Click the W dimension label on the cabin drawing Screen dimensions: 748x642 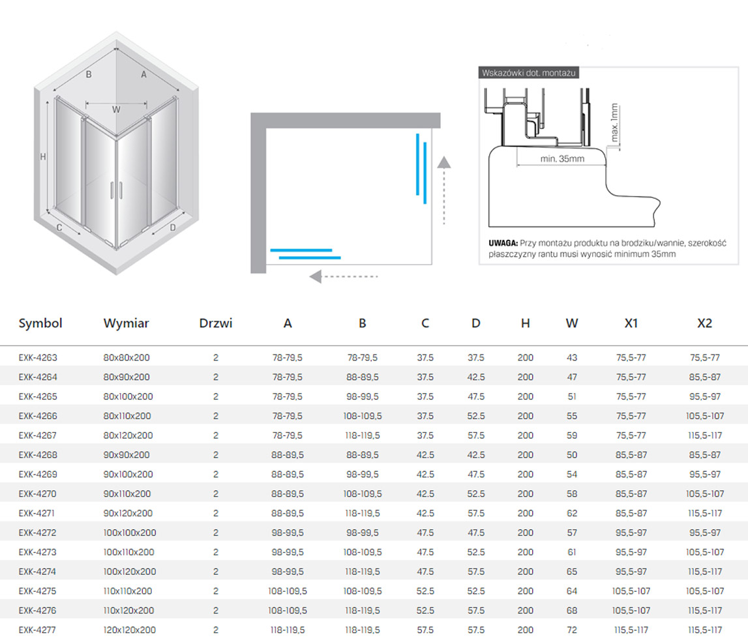pyautogui.click(x=116, y=109)
